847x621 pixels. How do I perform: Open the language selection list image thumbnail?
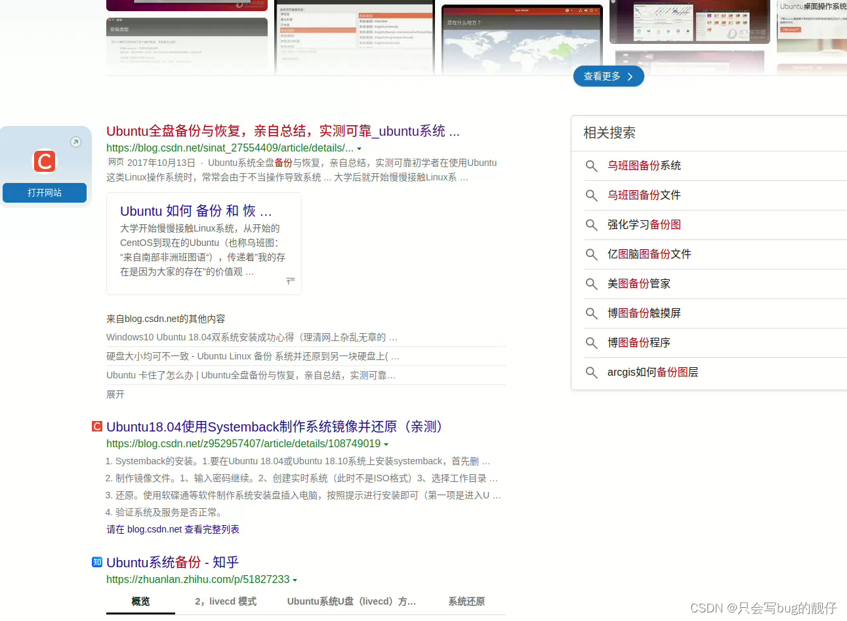[355, 37]
